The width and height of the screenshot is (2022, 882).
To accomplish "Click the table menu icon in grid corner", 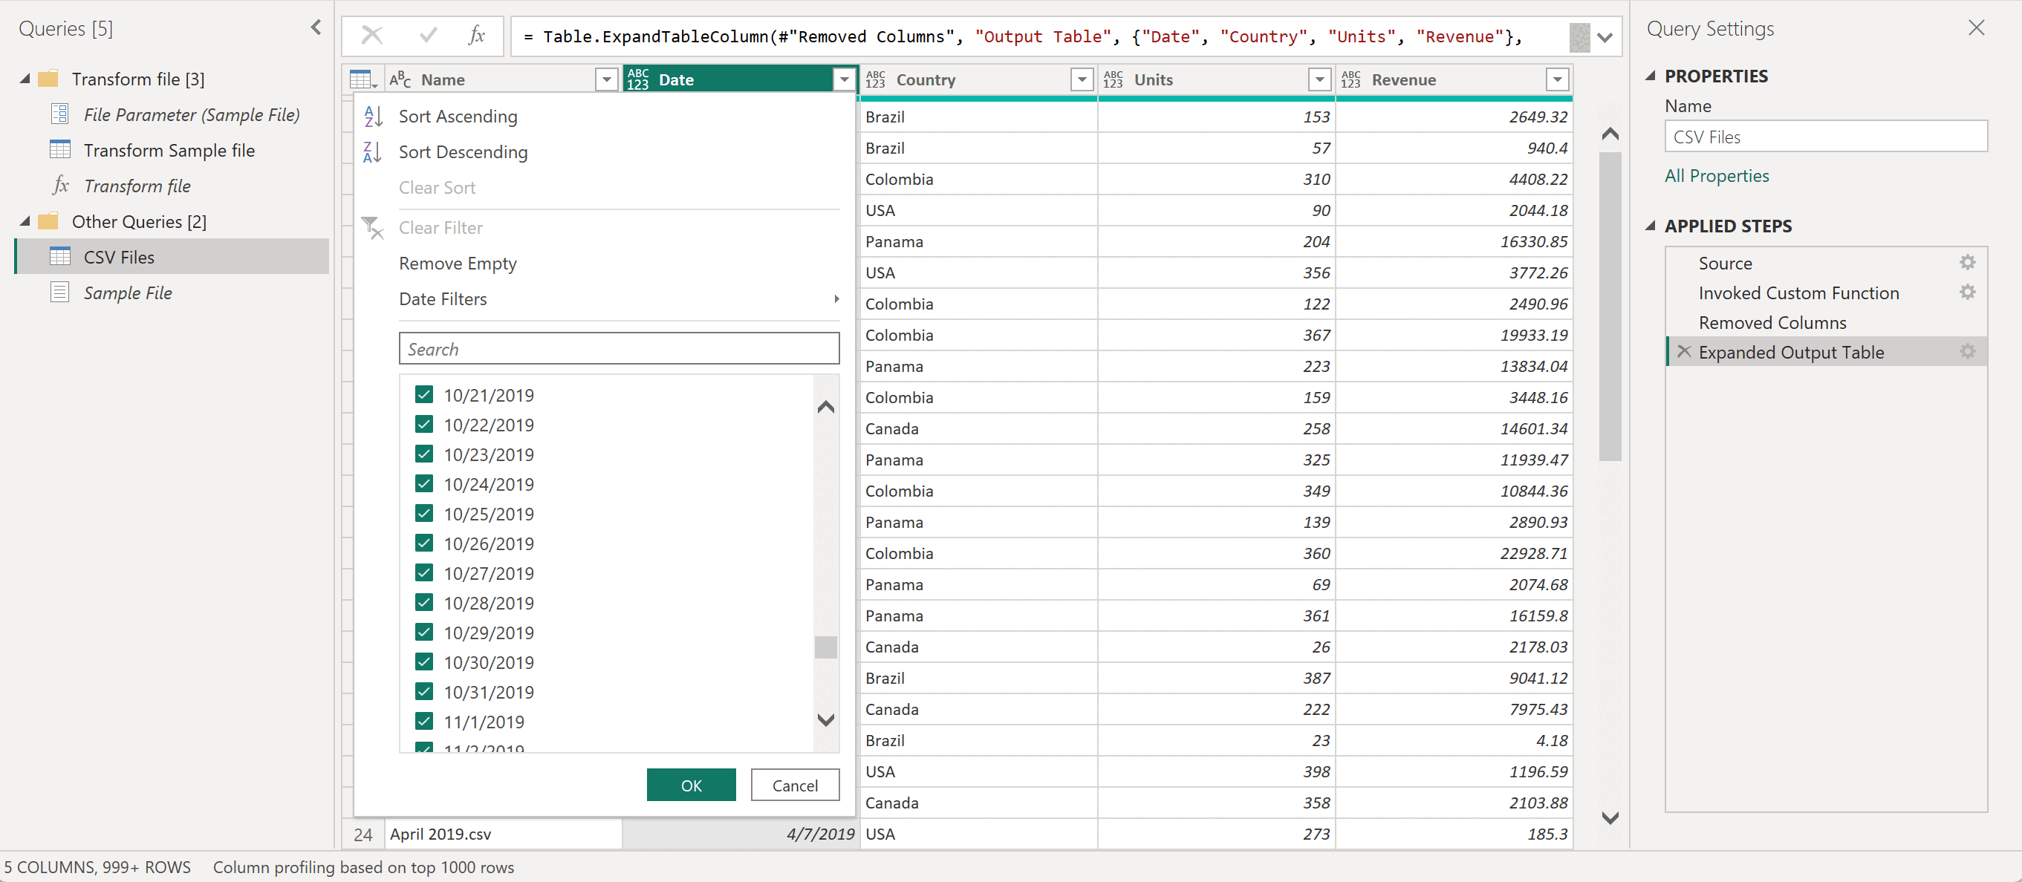I will [x=362, y=79].
